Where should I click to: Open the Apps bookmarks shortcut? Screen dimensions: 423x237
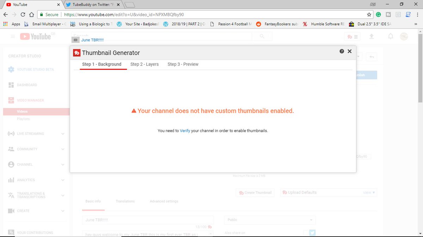point(12,24)
